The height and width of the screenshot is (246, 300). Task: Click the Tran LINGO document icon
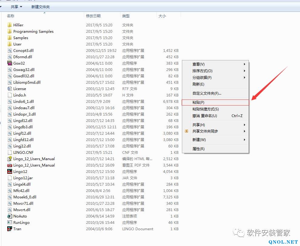coord(10,229)
